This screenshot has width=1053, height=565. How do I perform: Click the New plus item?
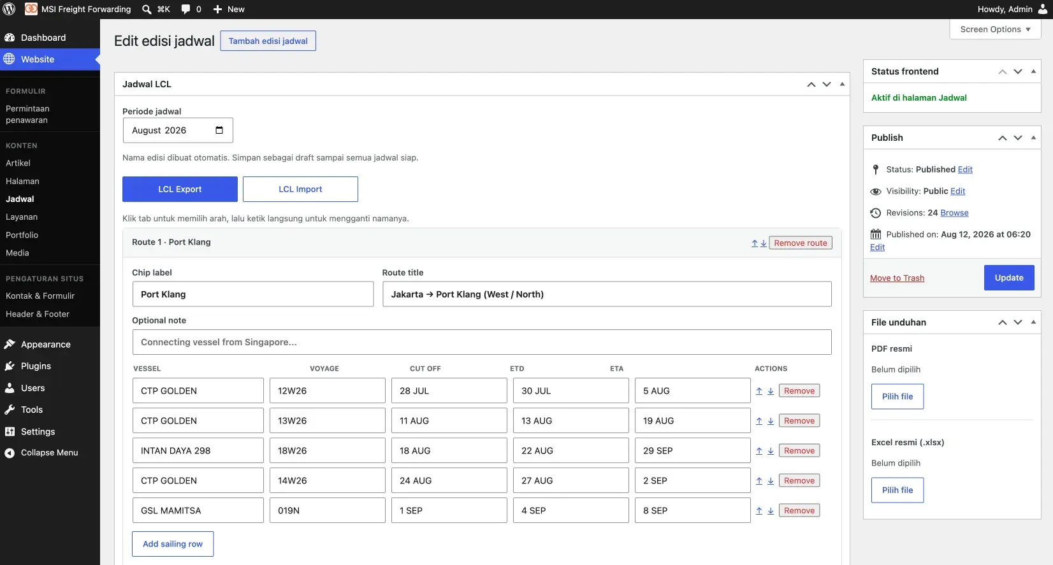229,9
